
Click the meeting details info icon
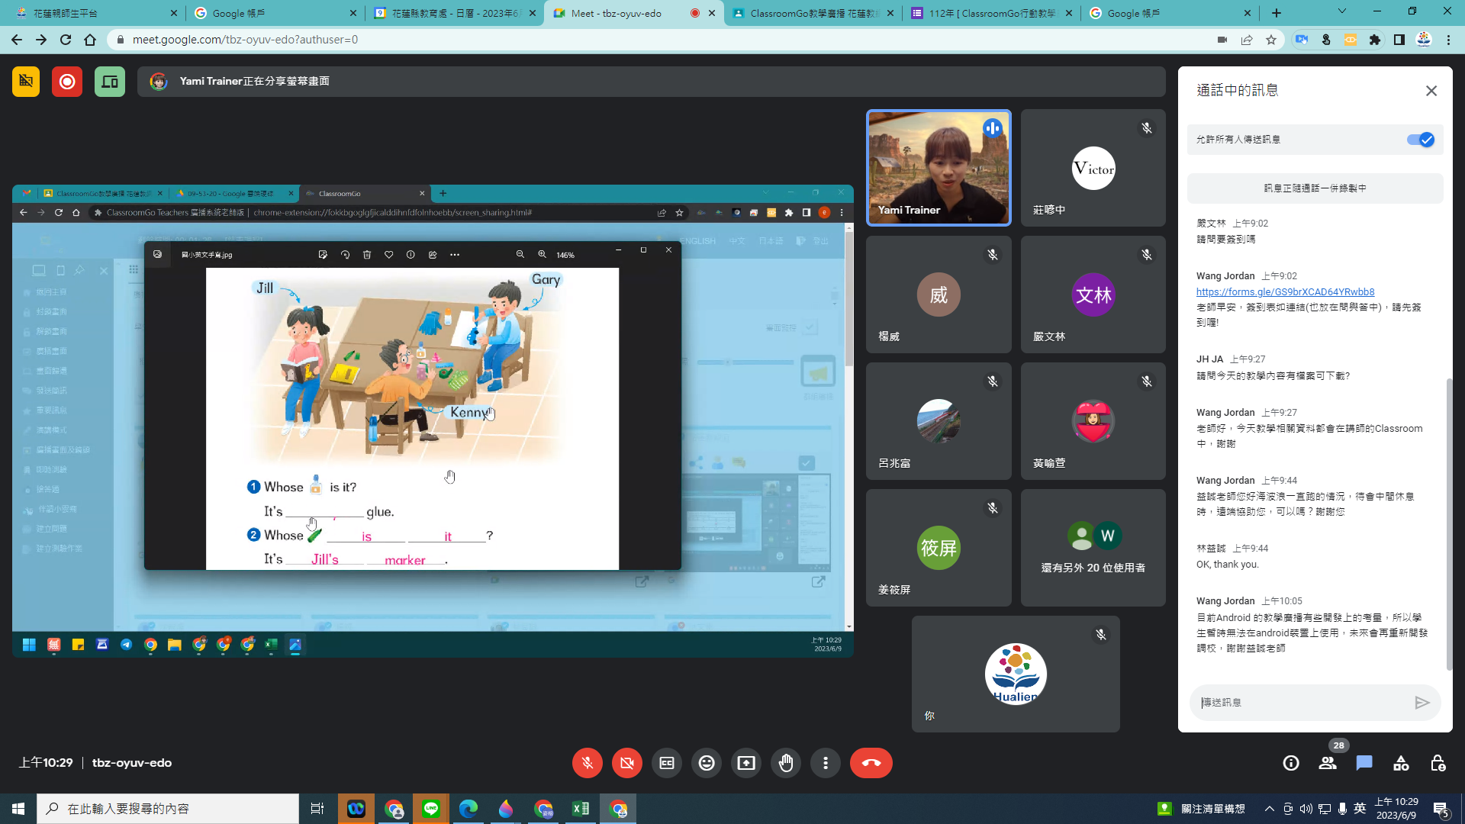coord(1291,763)
